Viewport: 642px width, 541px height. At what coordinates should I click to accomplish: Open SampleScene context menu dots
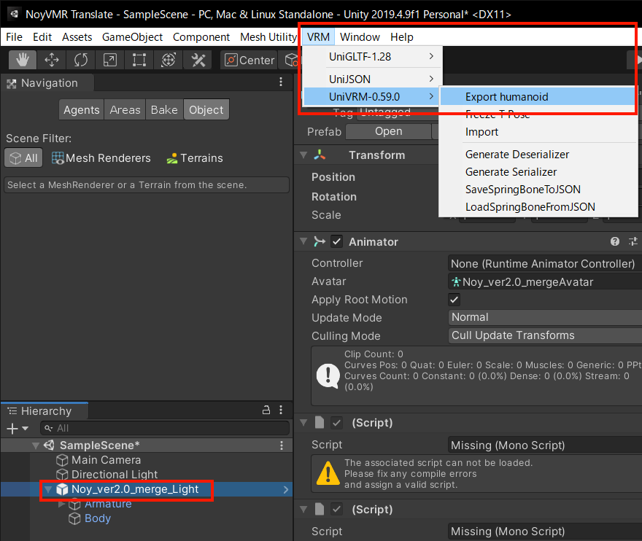pyautogui.click(x=282, y=445)
